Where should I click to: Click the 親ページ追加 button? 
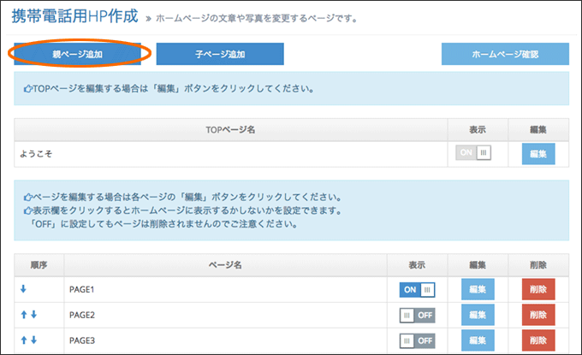tap(78, 54)
